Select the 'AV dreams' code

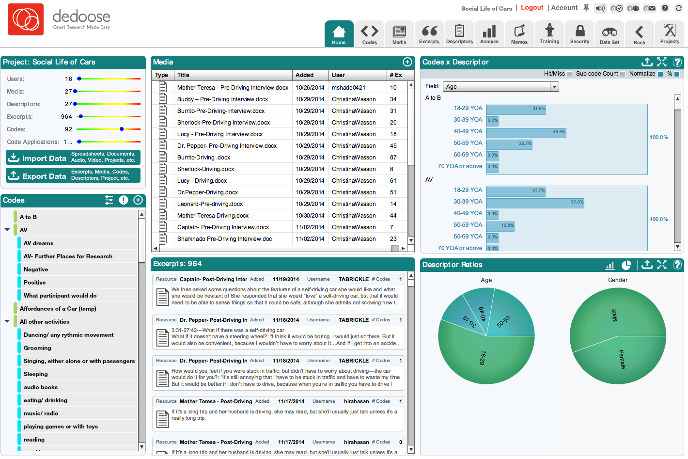click(78, 243)
